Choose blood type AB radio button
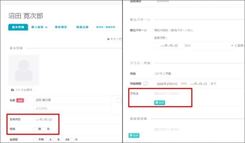 click(63, 139)
